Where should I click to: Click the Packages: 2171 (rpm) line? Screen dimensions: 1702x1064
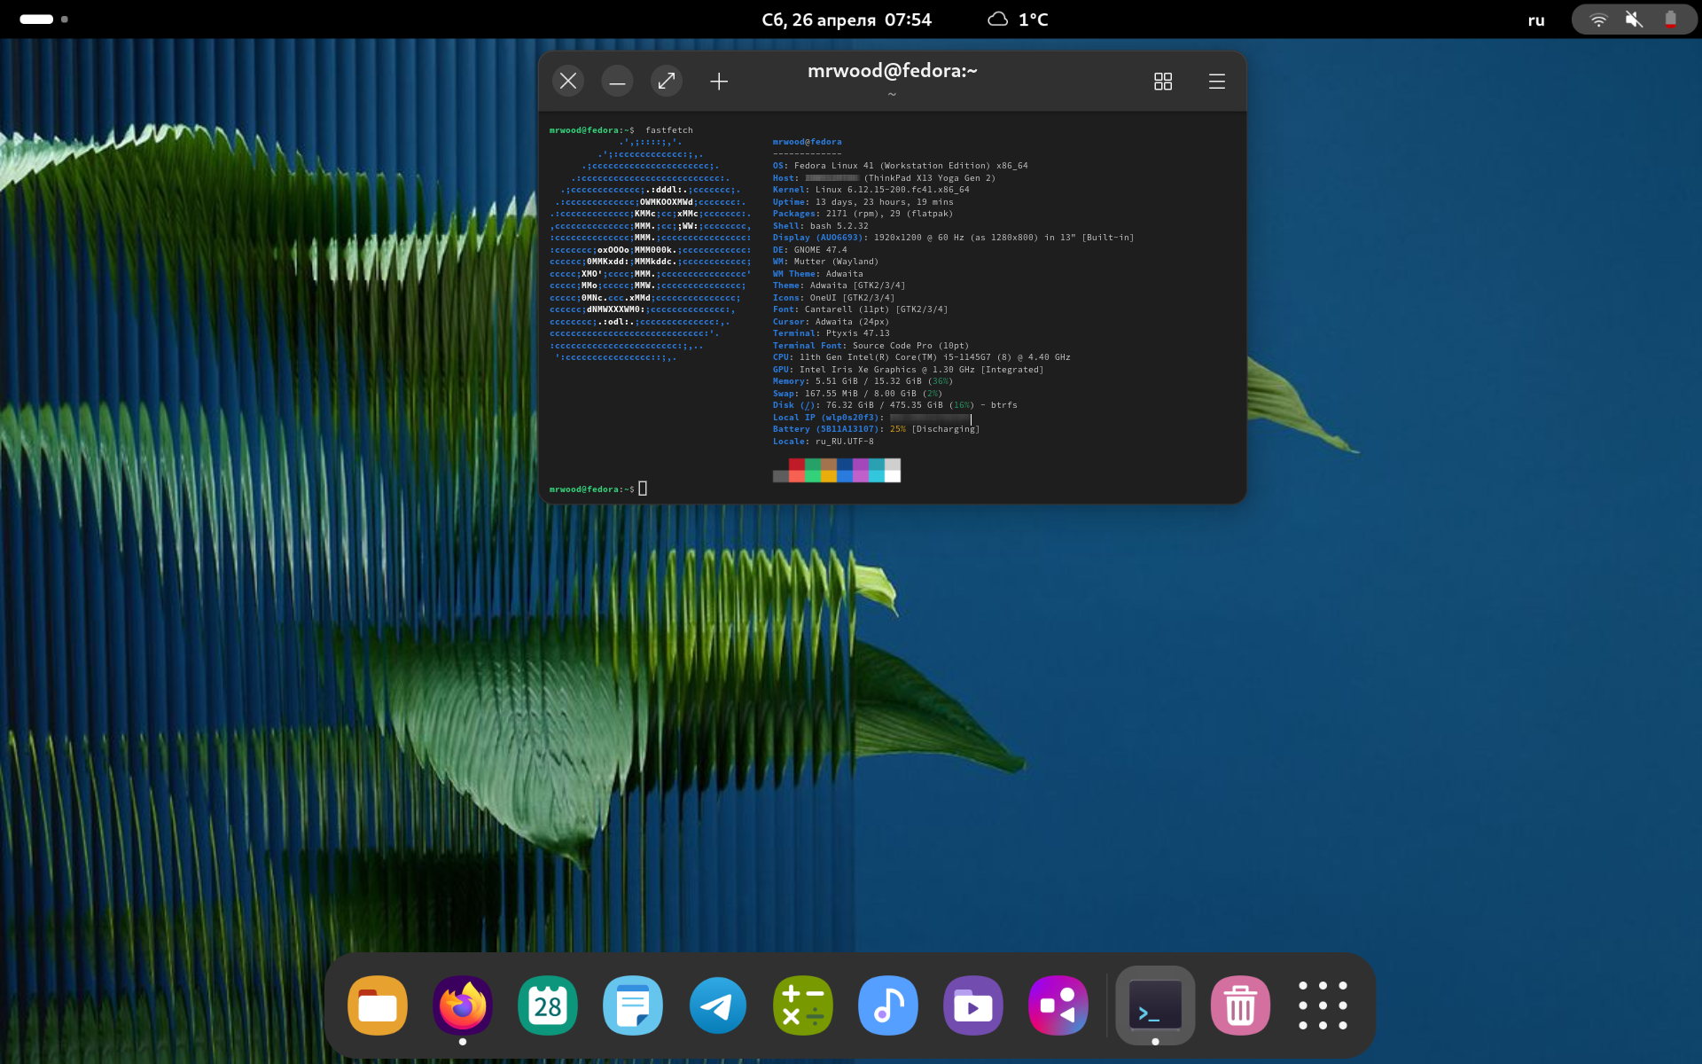point(863,214)
